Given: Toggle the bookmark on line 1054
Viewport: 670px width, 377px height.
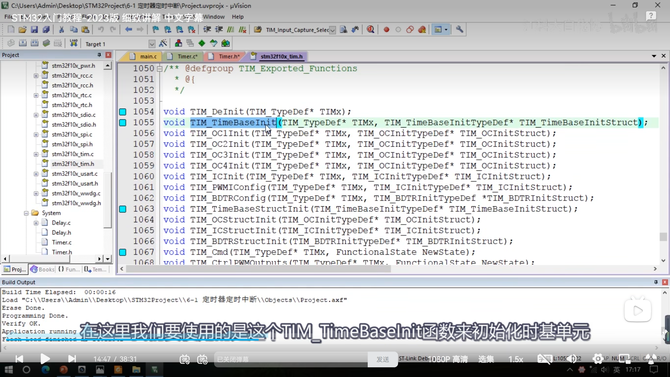Looking at the screenshot, I should point(122,112).
